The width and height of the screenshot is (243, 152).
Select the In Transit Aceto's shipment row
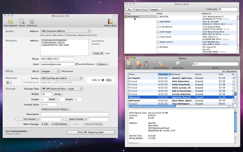[x=181, y=78]
